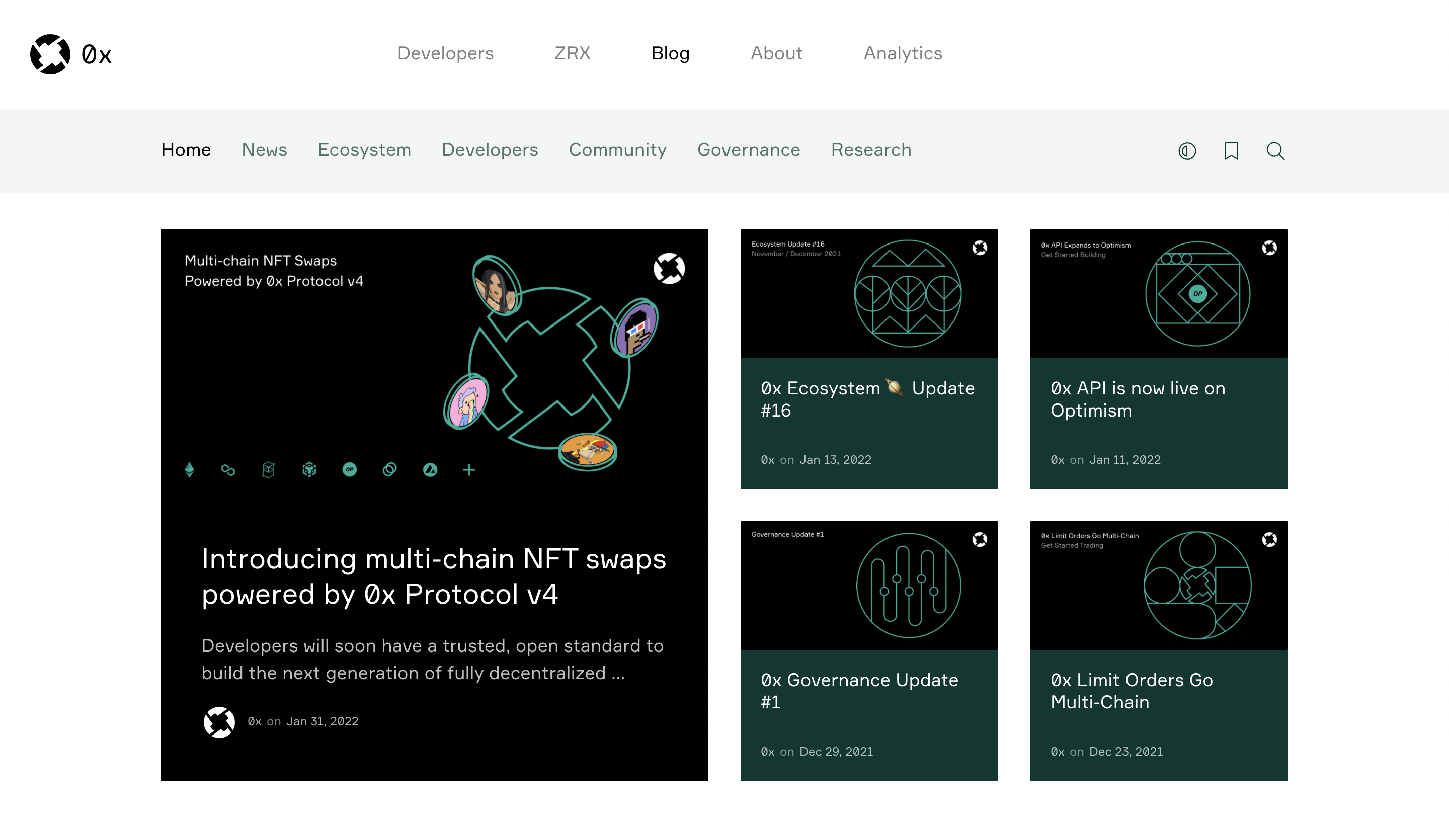
Task: Click the 0x author avatar on the featured post
Action: tap(219, 721)
